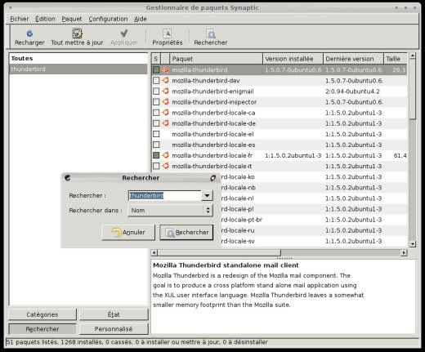Click the horizontal scrollbar left arrow
This screenshot has height=352, width=425.
[x=154, y=252]
